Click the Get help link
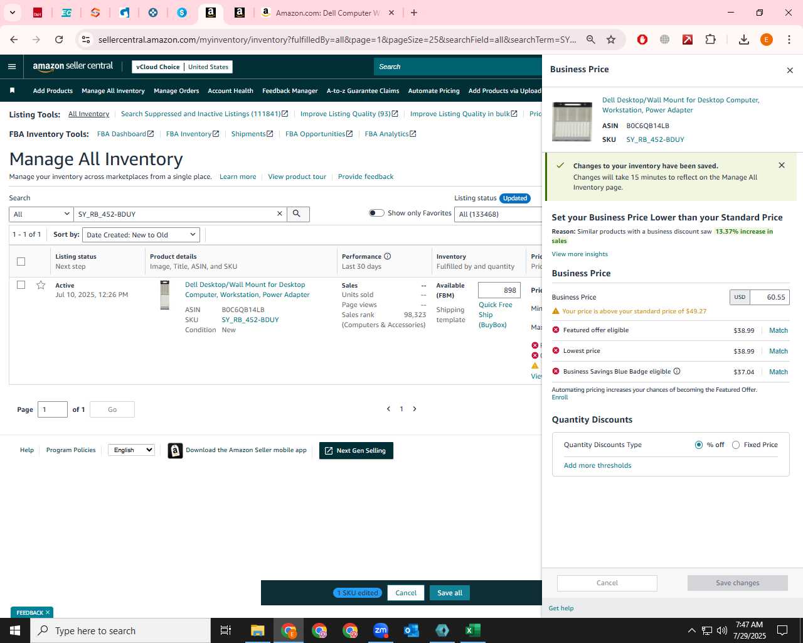The width and height of the screenshot is (803, 643). [x=561, y=608]
